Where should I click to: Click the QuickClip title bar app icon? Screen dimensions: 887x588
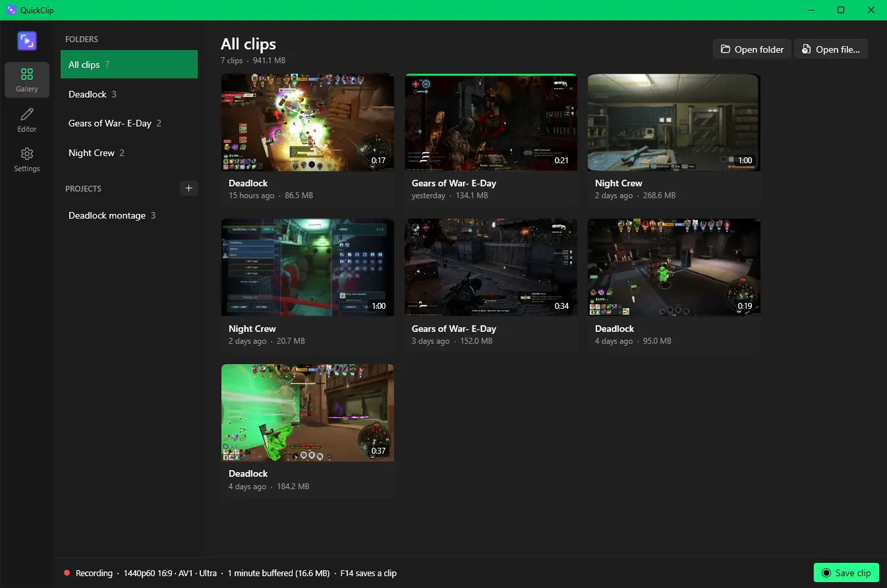point(11,10)
